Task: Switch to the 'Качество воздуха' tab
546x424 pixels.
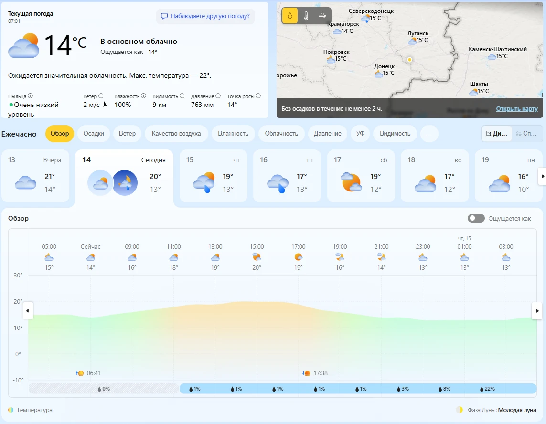Action: pos(176,134)
